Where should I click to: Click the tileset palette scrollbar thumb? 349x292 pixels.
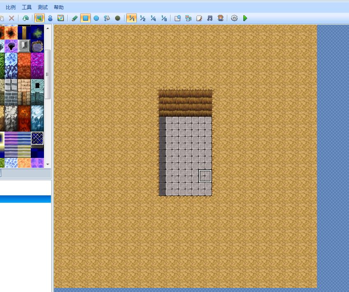(x=48, y=74)
